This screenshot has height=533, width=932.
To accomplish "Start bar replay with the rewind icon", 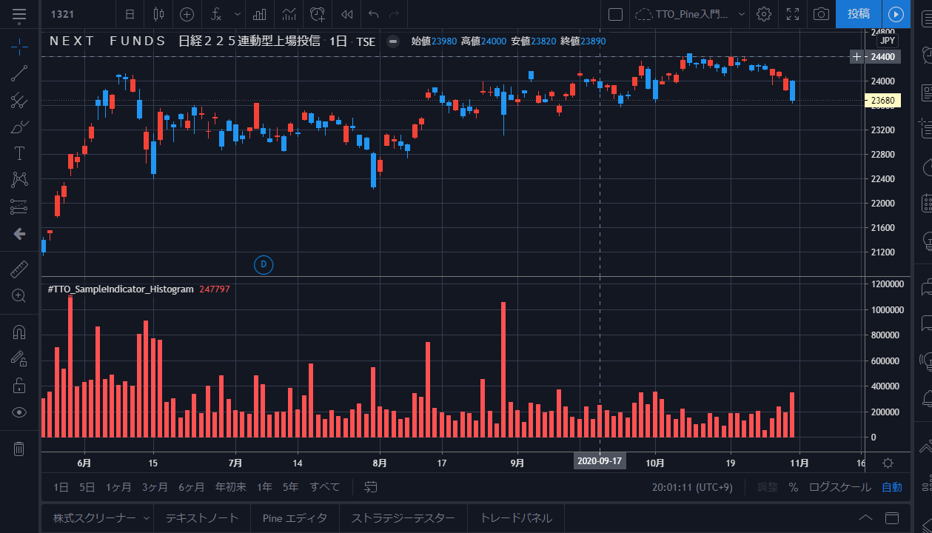I will (346, 14).
